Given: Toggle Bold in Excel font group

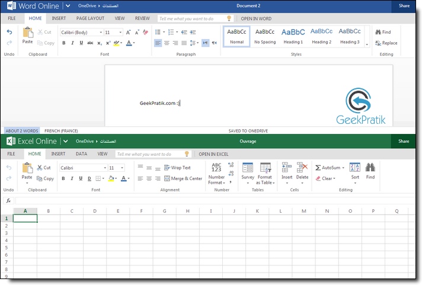Looking at the screenshot, I should (63, 178).
